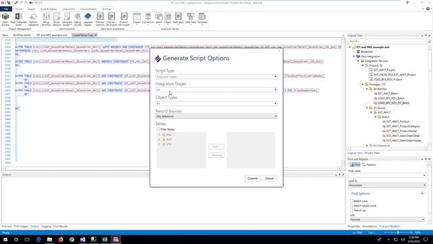The image size is (433, 244).
Task: Select EXT_AWLT_Batch in Logical View
Action: click(388, 94)
